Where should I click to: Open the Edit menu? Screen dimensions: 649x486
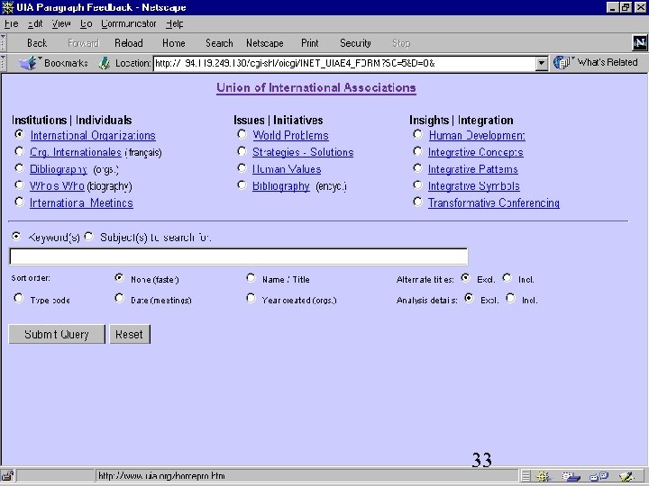(35, 24)
